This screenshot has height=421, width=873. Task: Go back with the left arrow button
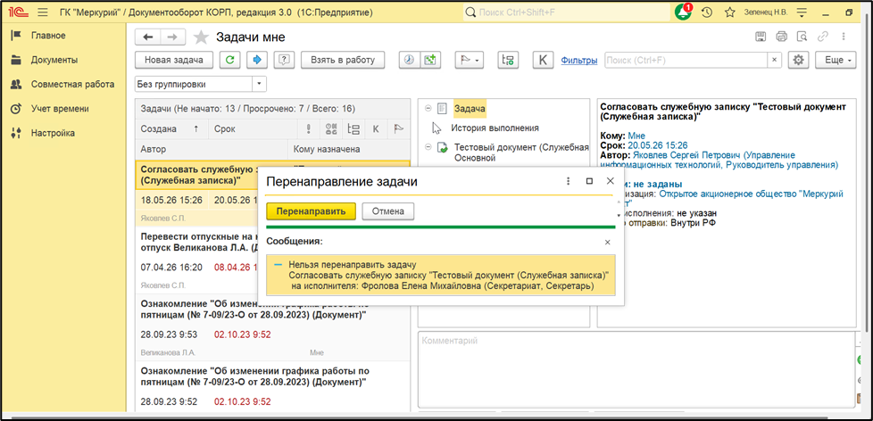click(148, 37)
